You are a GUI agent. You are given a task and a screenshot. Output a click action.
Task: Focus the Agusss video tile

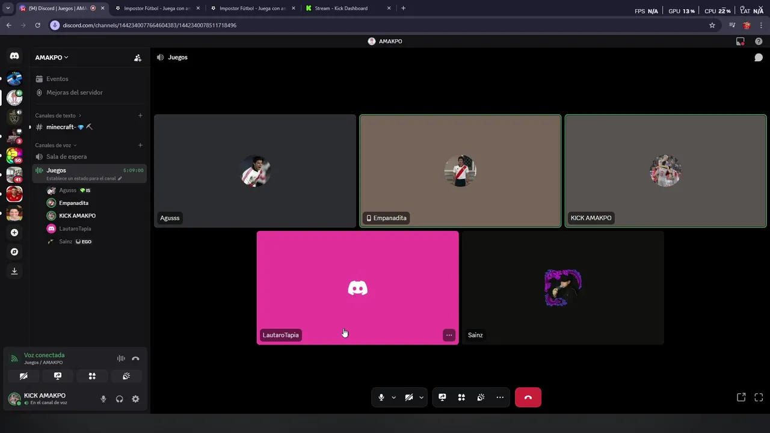click(x=255, y=171)
